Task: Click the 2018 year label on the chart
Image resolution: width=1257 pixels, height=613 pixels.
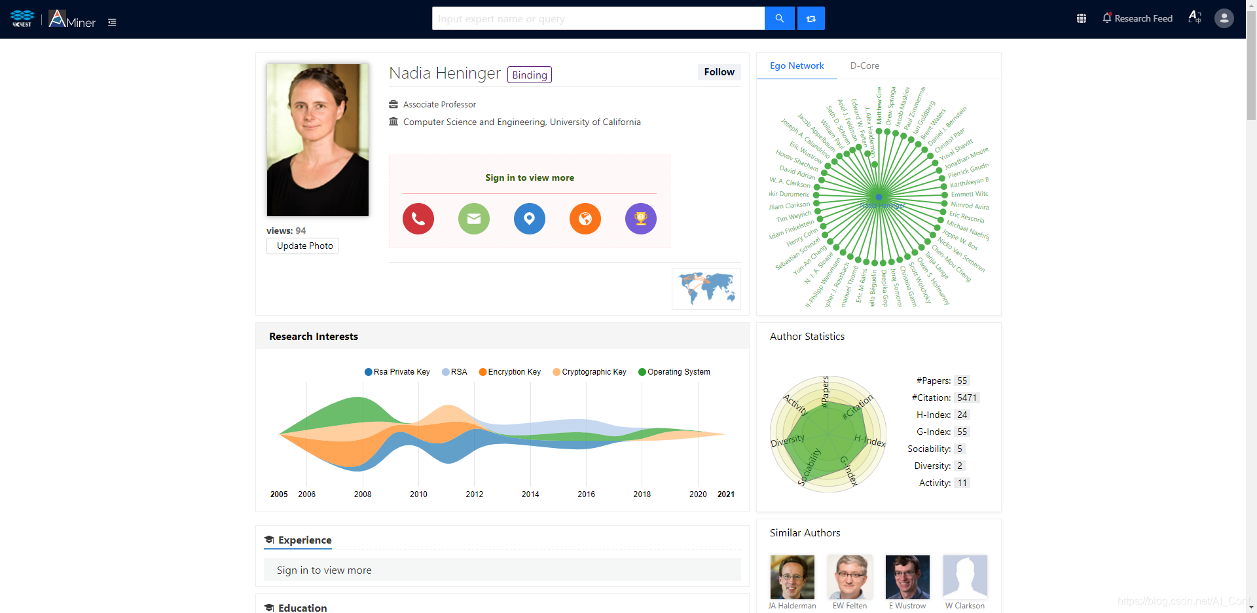Action: 642,494
